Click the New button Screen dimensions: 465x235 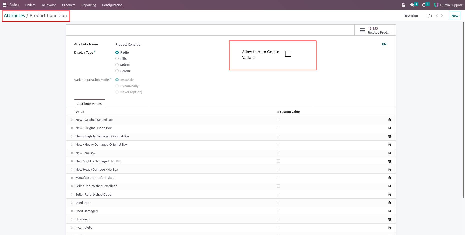pyautogui.click(x=455, y=16)
